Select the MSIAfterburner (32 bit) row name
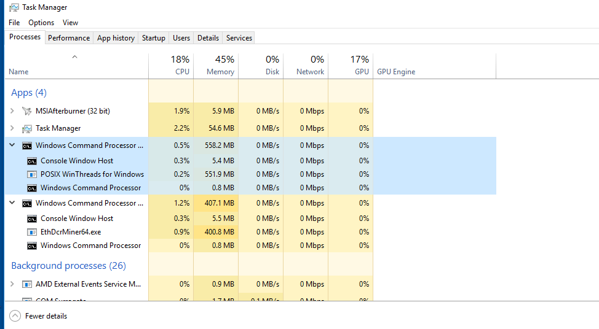 click(x=73, y=111)
